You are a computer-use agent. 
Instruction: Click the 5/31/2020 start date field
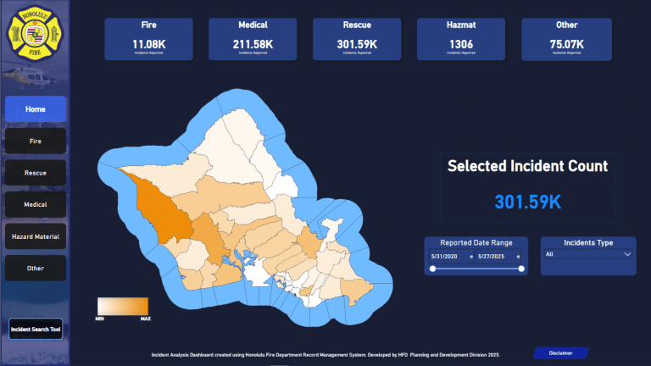(x=449, y=257)
